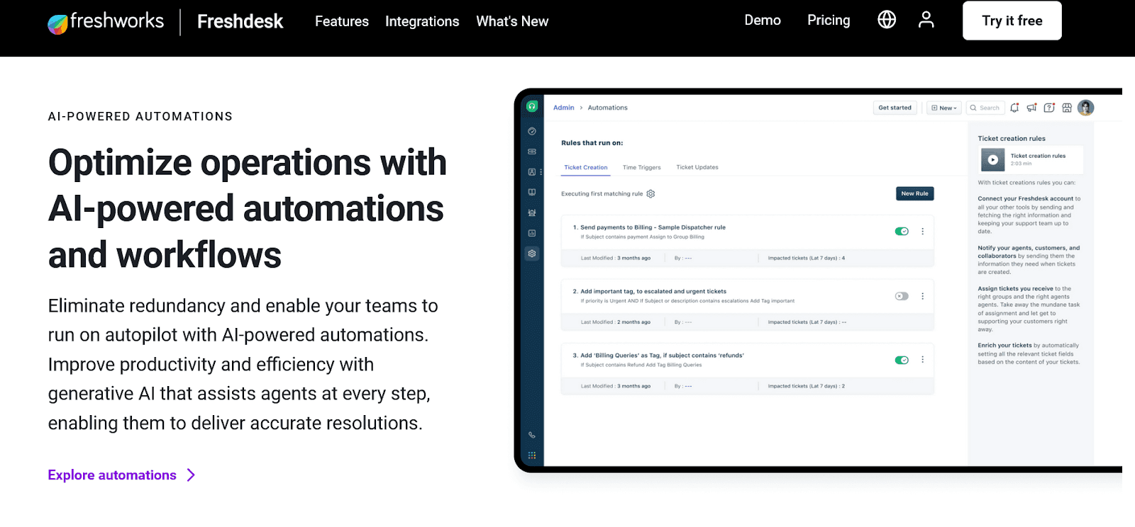The height and width of the screenshot is (527, 1135).
Task: Click the New Rule button
Action: (914, 193)
